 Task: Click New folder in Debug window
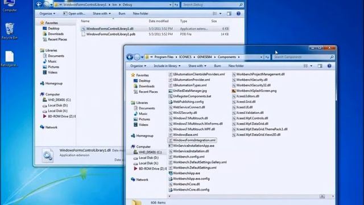tap(140, 14)
